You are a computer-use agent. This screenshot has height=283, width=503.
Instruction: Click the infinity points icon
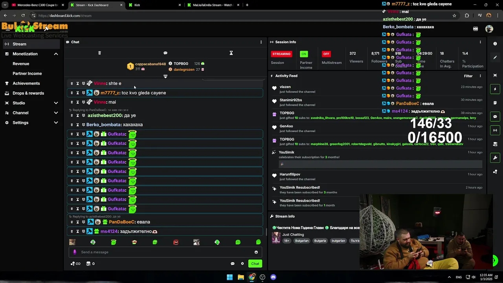75,264
